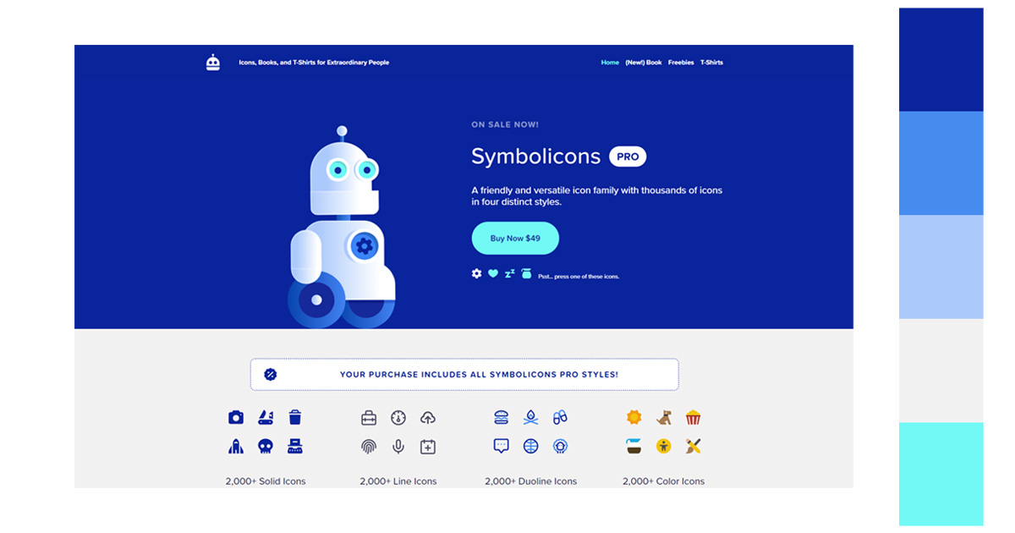
Task: Click the sleeping zzz icon
Action: pos(509,273)
